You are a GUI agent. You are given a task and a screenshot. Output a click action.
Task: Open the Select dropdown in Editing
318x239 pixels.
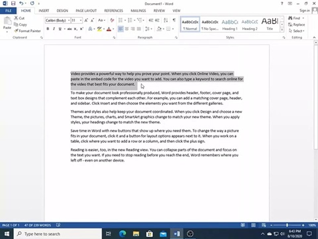point(296,31)
